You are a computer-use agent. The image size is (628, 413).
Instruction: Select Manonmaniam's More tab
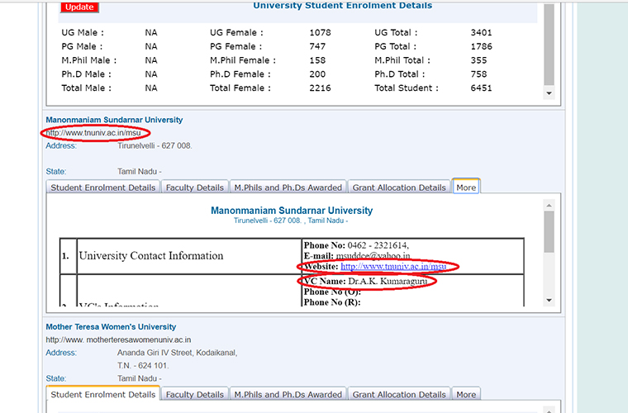click(466, 188)
